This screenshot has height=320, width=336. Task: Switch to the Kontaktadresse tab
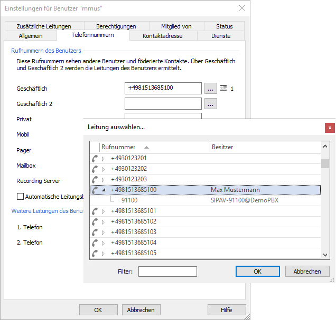click(x=163, y=36)
